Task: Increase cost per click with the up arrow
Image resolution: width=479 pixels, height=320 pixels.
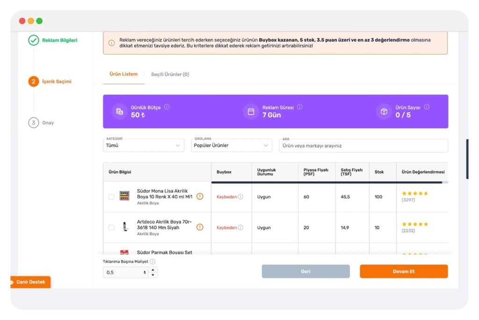Action: pyautogui.click(x=153, y=270)
